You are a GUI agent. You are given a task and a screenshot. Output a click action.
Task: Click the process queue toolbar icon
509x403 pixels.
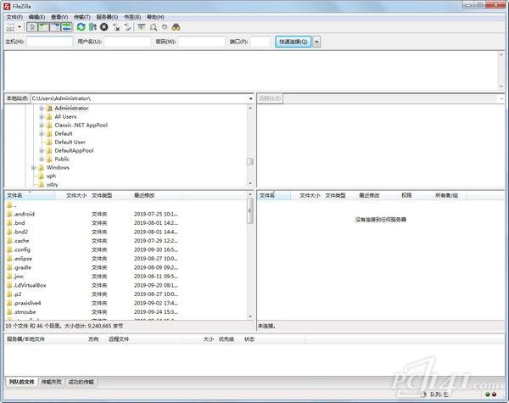click(x=92, y=27)
